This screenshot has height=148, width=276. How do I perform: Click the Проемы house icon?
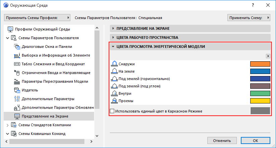pos(115,101)
